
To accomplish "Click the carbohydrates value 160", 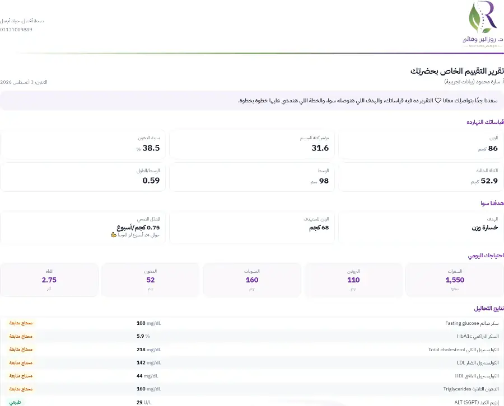I will pyautogui.click(x=252, y=280).
